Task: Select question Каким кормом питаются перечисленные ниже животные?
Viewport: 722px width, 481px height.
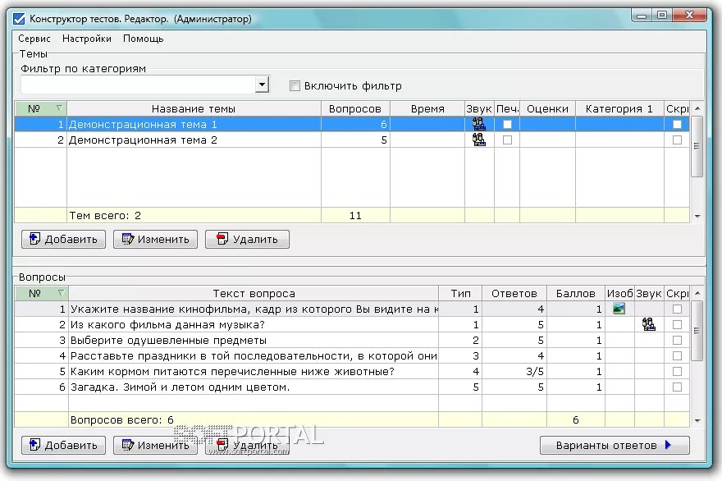Action: pyautogui.click(x=352, y=371)
